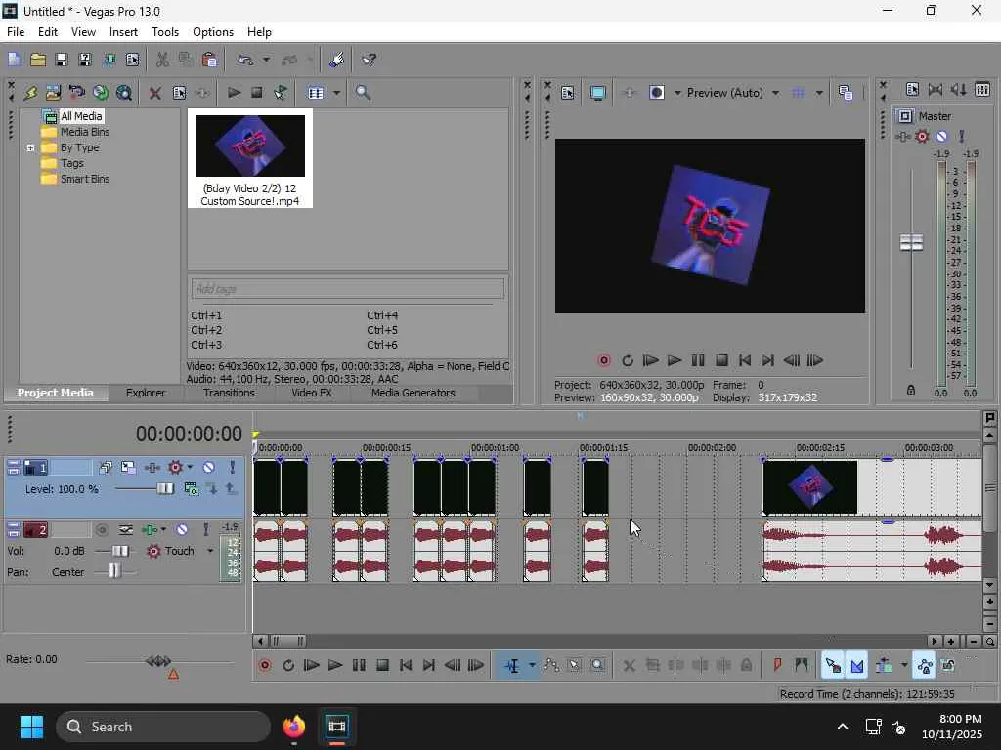This screenshot has height=750, width=1001.
Task: Toggle Loop Playback in timeline transport
Action: [288, 666]
